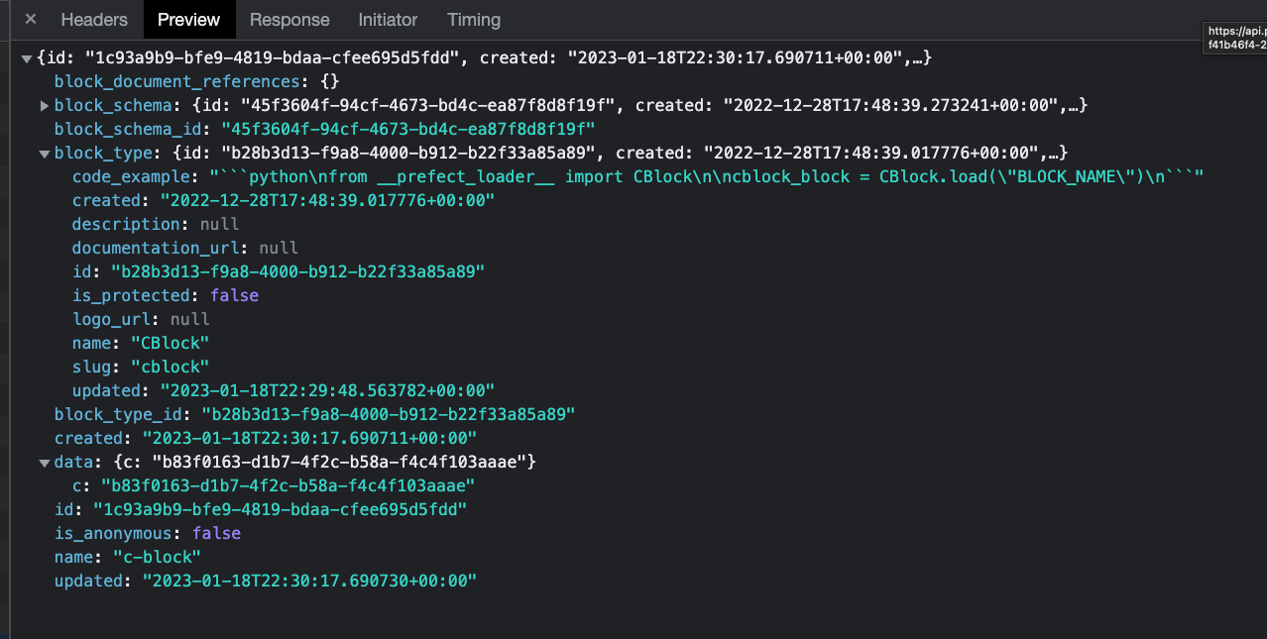This screenshot has width=1267, height=639.
Task: Click the logo_url null value
Action: (189, 319)
